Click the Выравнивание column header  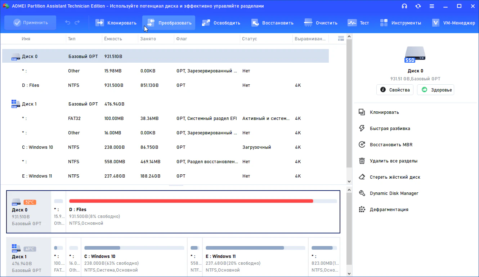[x=310, y=39]
